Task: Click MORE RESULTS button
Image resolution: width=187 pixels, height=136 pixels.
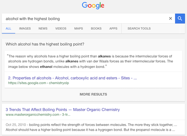Action: tap(93, 94)
